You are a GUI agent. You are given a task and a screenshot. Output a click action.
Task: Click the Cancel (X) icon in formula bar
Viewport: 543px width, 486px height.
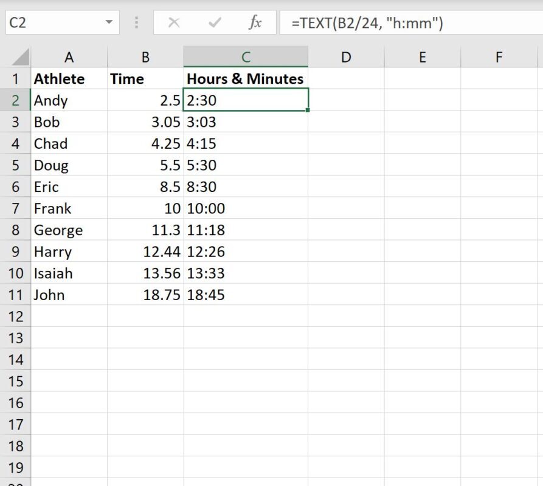coord(174,22)
